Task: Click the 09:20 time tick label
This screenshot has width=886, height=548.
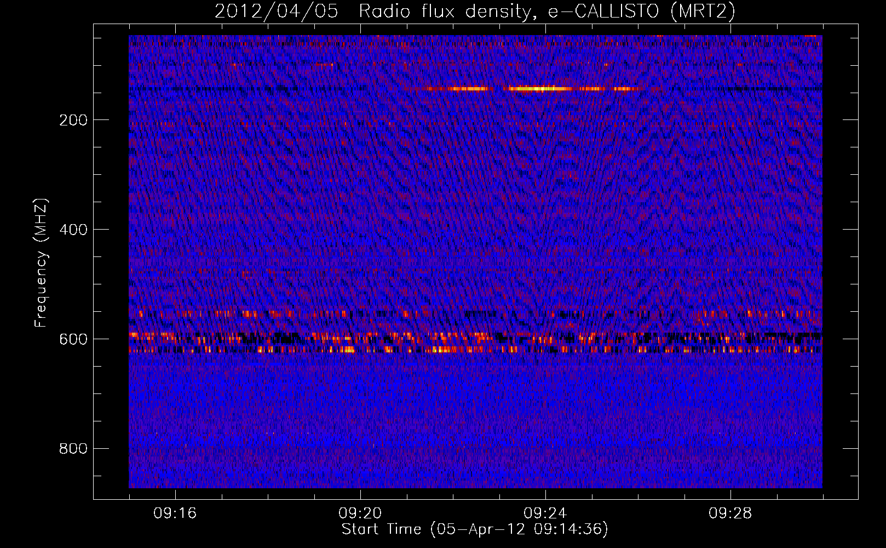Action: pos(360,513)
